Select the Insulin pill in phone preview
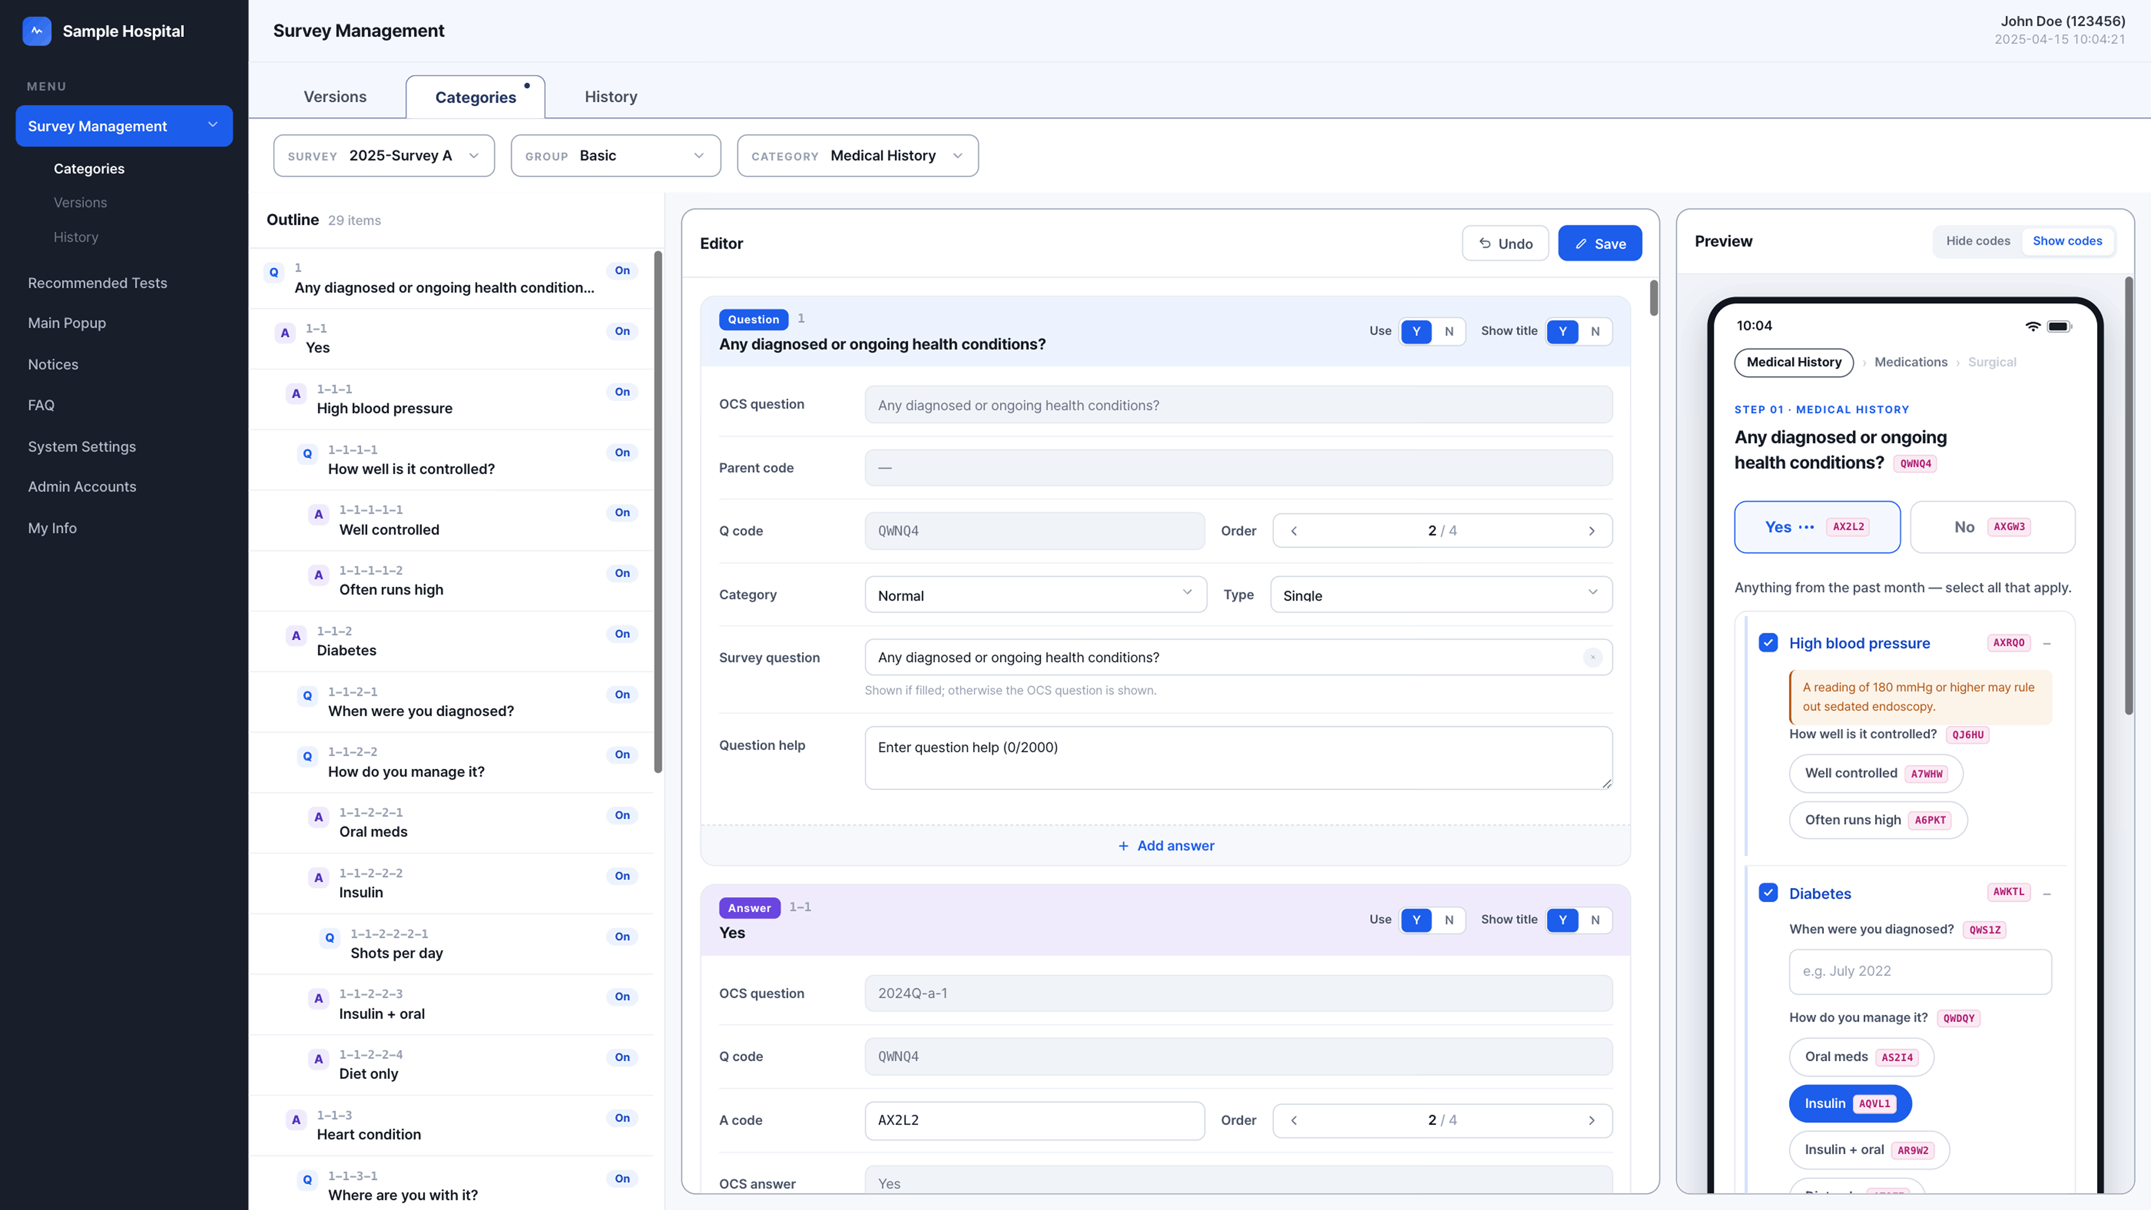The width and height of the screenshot is (2151, 1210). pos(1850,1104)
